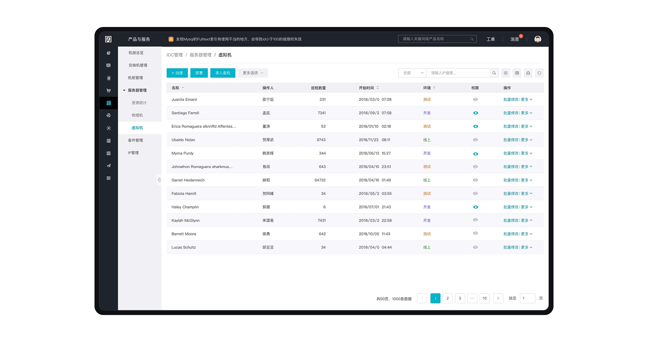Click the search magnifier beside IP search field

[494, 73]
